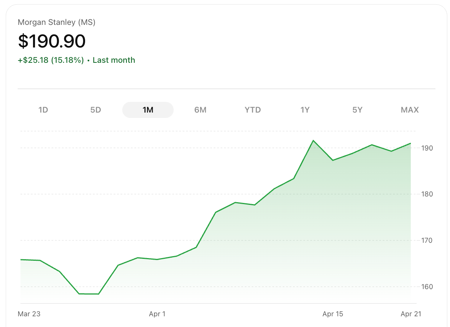Click the chart's highest peak point
Image resolution: width=450 pixels, height=327 pixels.
313,141
